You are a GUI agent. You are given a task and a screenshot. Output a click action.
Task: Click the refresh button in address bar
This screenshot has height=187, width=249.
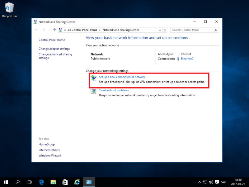[165, 30]
